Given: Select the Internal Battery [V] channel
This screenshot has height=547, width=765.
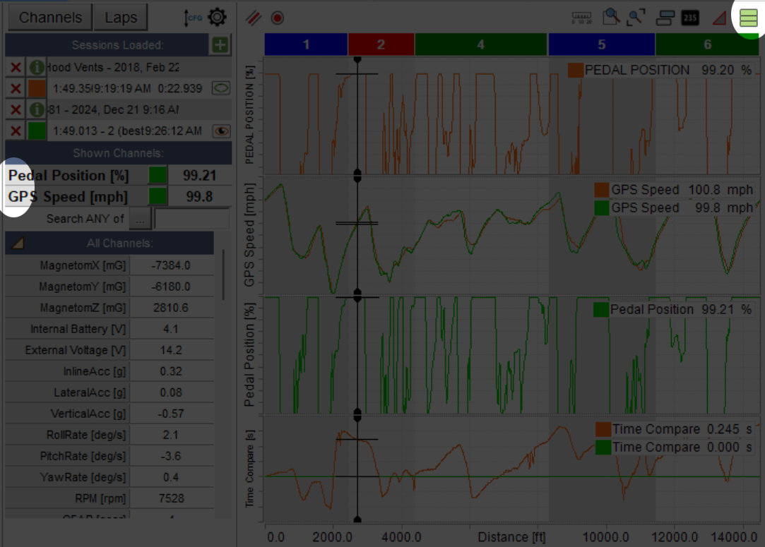Looking at the screenshot, I should tap(109, 329).
